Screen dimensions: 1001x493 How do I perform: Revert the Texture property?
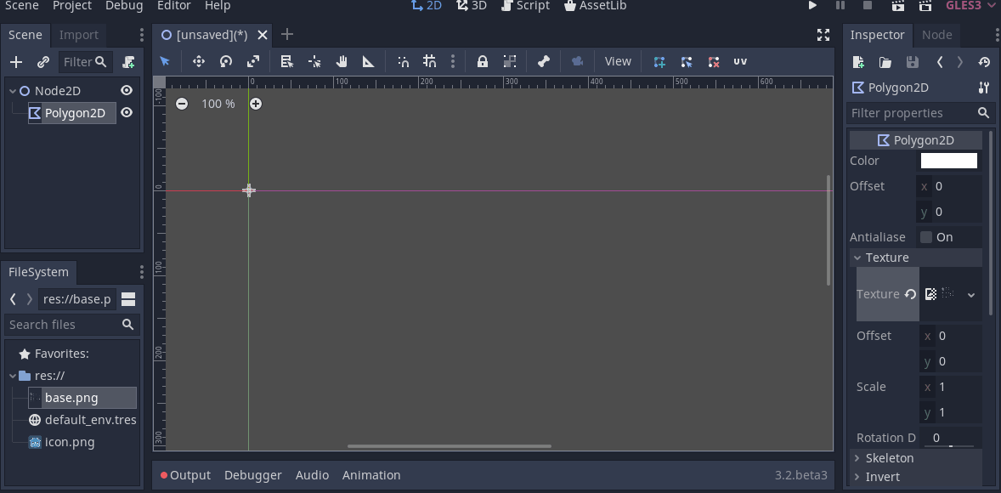(910, 294)
